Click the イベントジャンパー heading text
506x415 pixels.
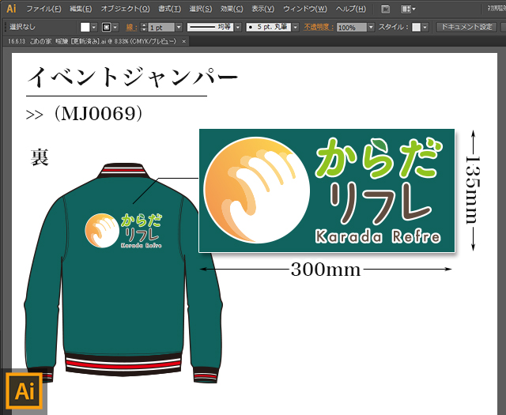132,77
